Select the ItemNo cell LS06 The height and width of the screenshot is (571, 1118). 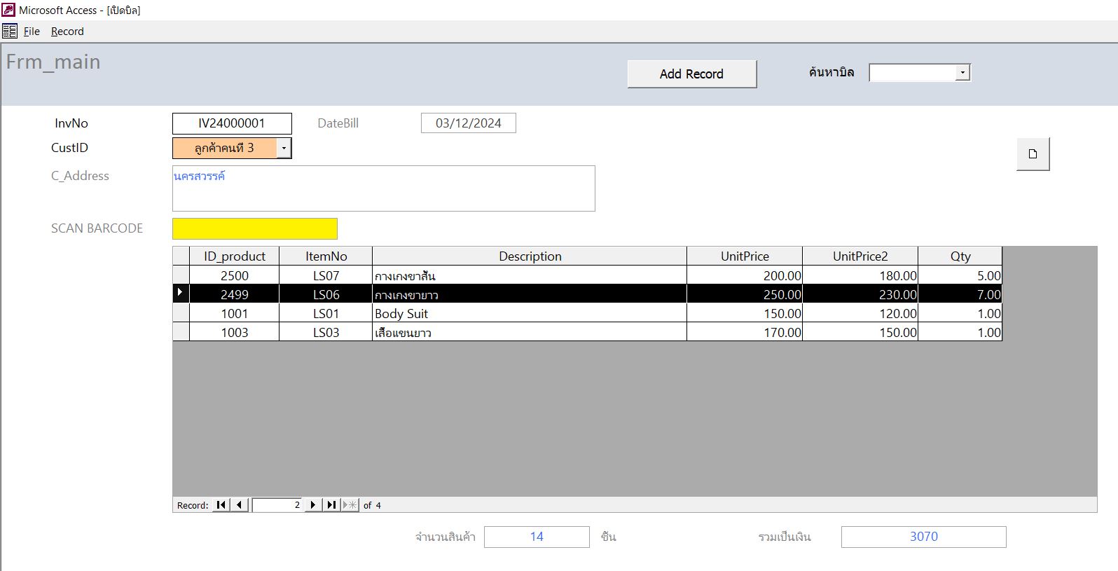(326, 294)
